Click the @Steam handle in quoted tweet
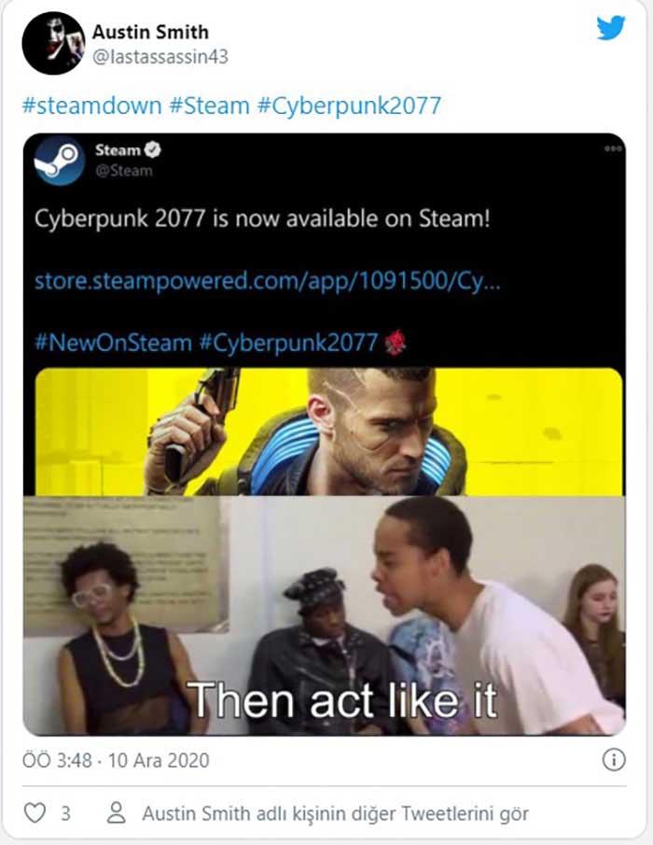Viewport: 653px width, 845px height. click(124, 171)
